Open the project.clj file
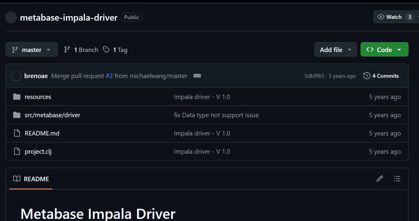 (38, 152)
